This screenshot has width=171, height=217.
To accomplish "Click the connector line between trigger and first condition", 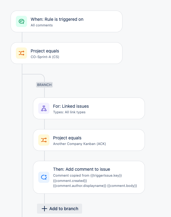I will coord(22,37).
